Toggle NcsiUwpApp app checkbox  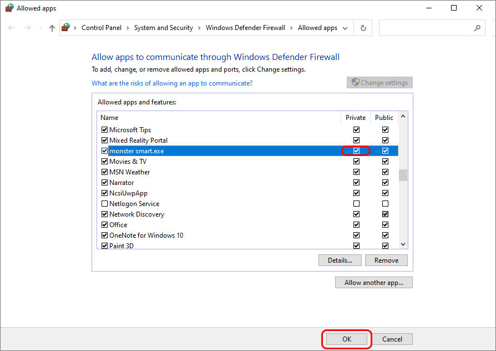(104, 193)
